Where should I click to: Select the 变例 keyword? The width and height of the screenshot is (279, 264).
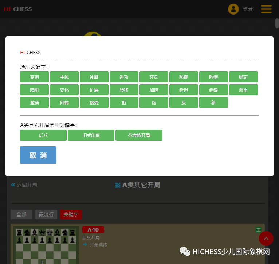point(34,77)
